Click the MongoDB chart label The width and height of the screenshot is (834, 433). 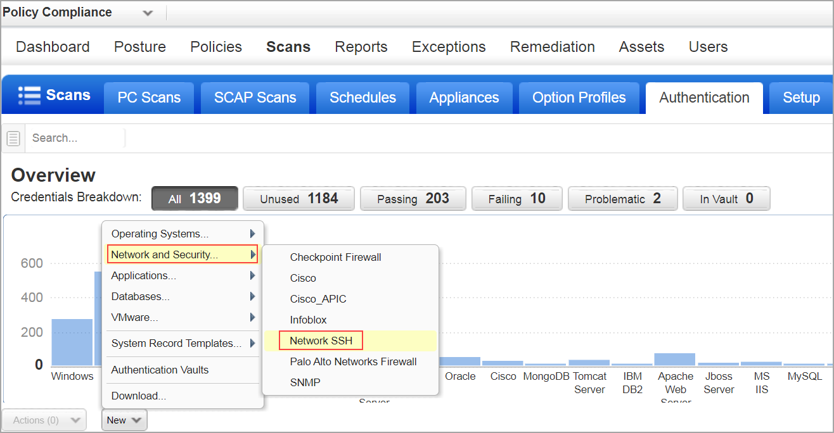pos(546,376)
